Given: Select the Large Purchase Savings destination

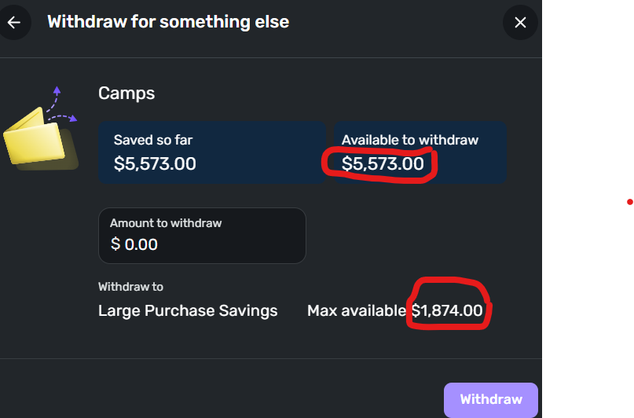Looking at the screenshot, I should point(188,310).
